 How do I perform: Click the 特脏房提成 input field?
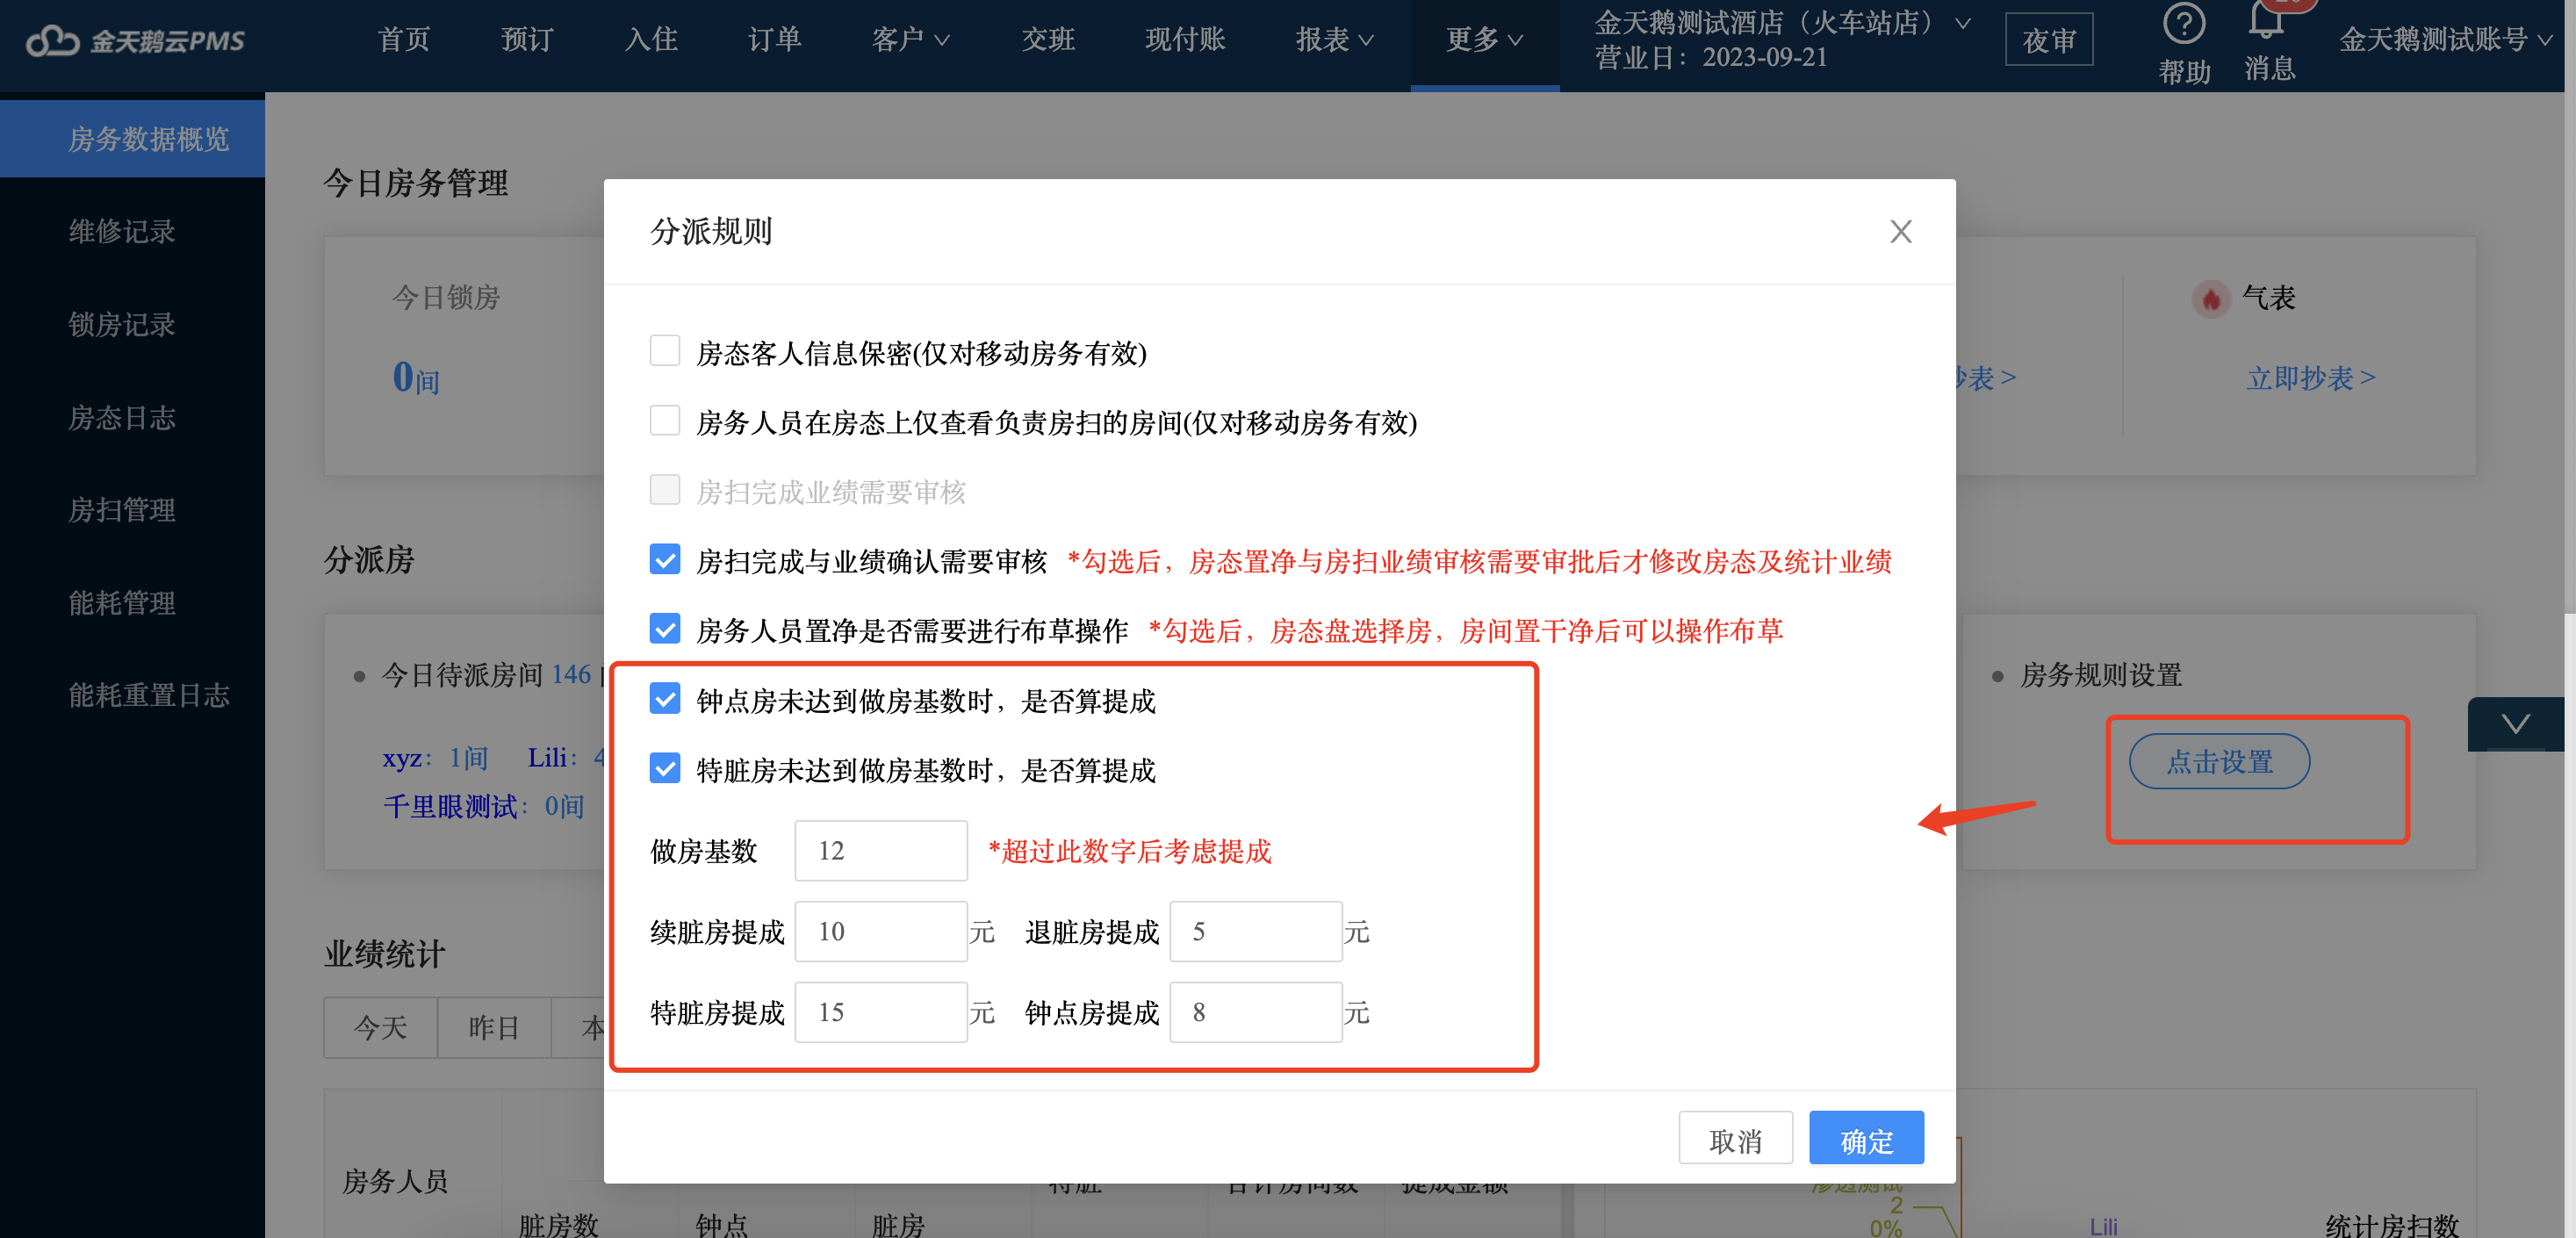881,1013
